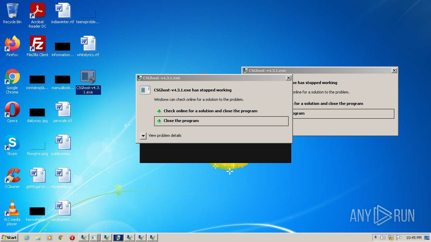Screen dimensions: 431x242
Task: Click the Show desktop button
Action: click(427, 238)
